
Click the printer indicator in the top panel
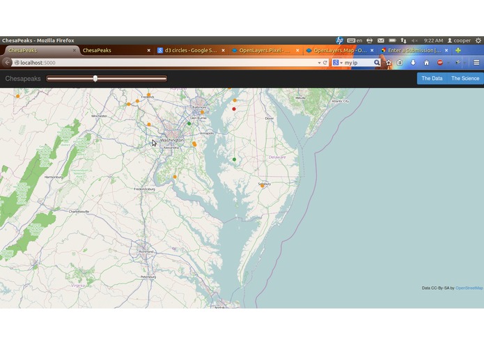click(370, 40)
